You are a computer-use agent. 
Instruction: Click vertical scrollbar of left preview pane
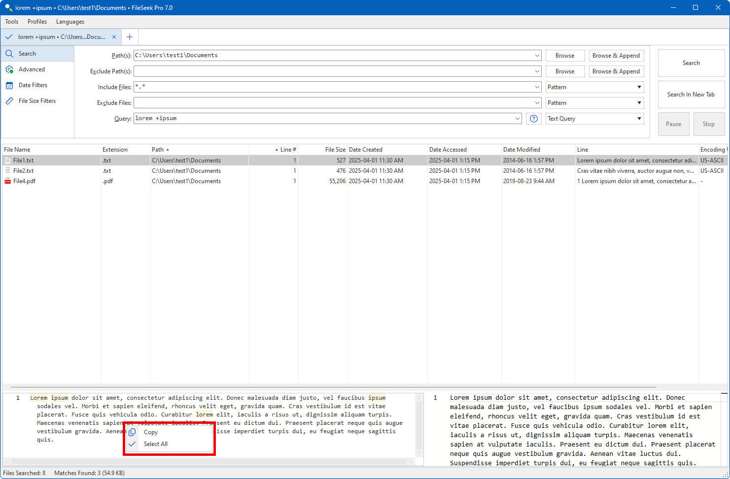pos(419,425)
